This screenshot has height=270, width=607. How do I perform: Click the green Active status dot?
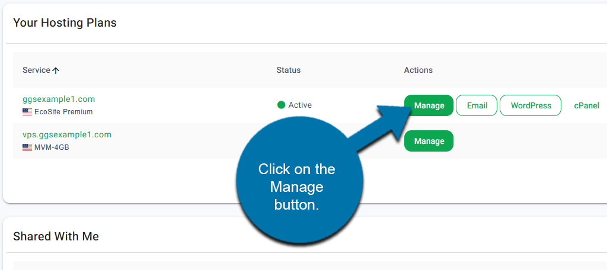coord(281,105)
